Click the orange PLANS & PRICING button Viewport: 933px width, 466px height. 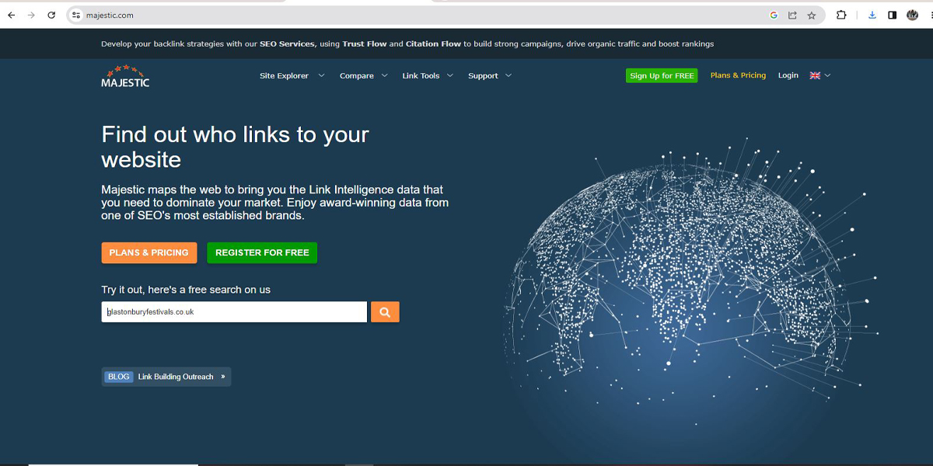click(x=149, y=252)
